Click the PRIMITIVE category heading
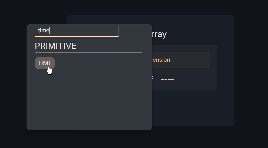 (55, 46)
